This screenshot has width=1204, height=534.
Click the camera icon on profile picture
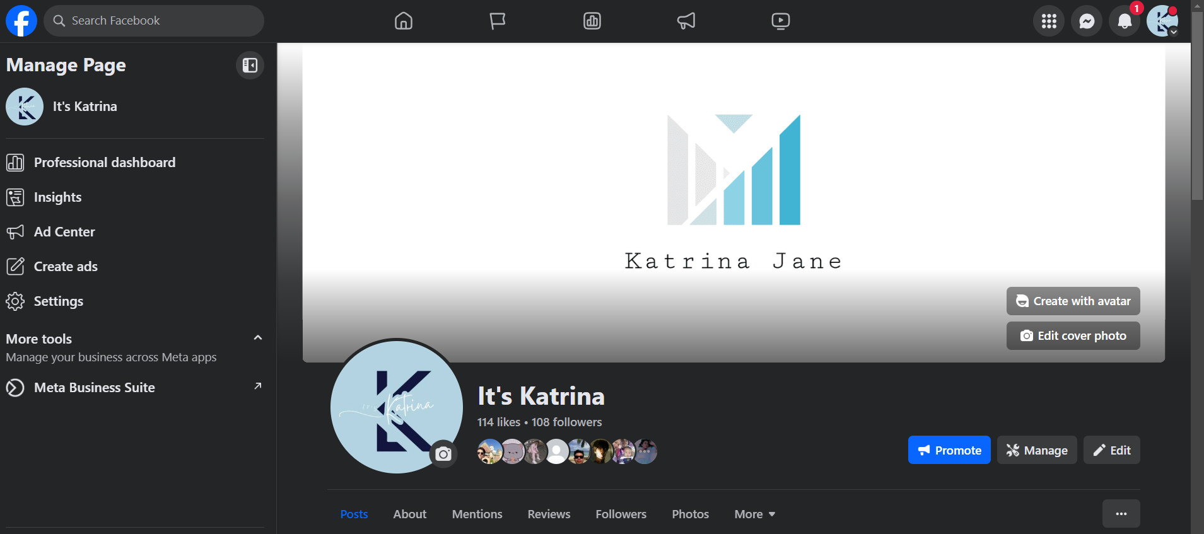(443, 454)
